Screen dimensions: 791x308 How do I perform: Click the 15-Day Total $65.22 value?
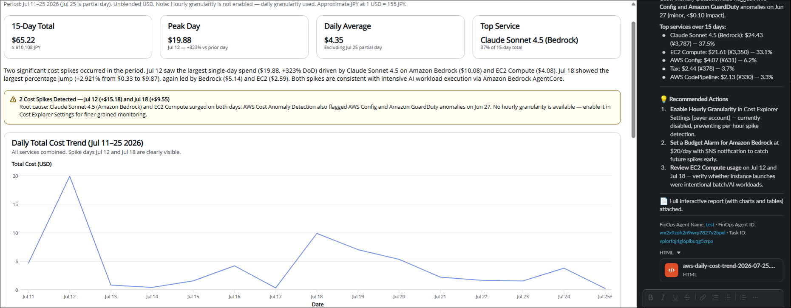(23, 40)
